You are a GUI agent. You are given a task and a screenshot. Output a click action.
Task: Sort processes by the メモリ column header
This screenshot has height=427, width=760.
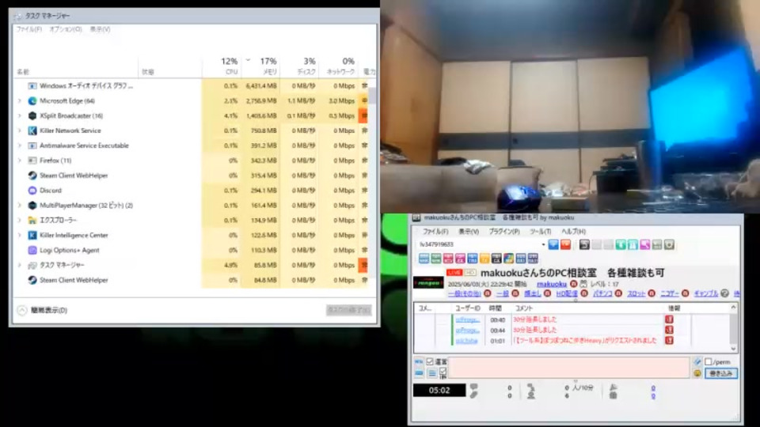click(x=260, y=66)
